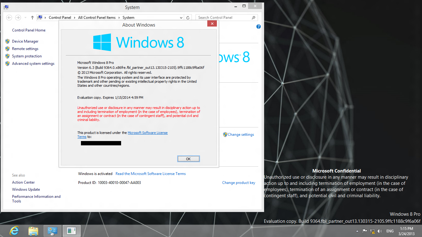Click the ENG language indicator
Screen dimensions: 422x237
tap(390, 231)
